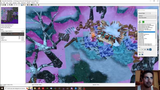Select Barrel of Explosives in doodad list
Screen dimensions: 160x90
tap(147, 34)
